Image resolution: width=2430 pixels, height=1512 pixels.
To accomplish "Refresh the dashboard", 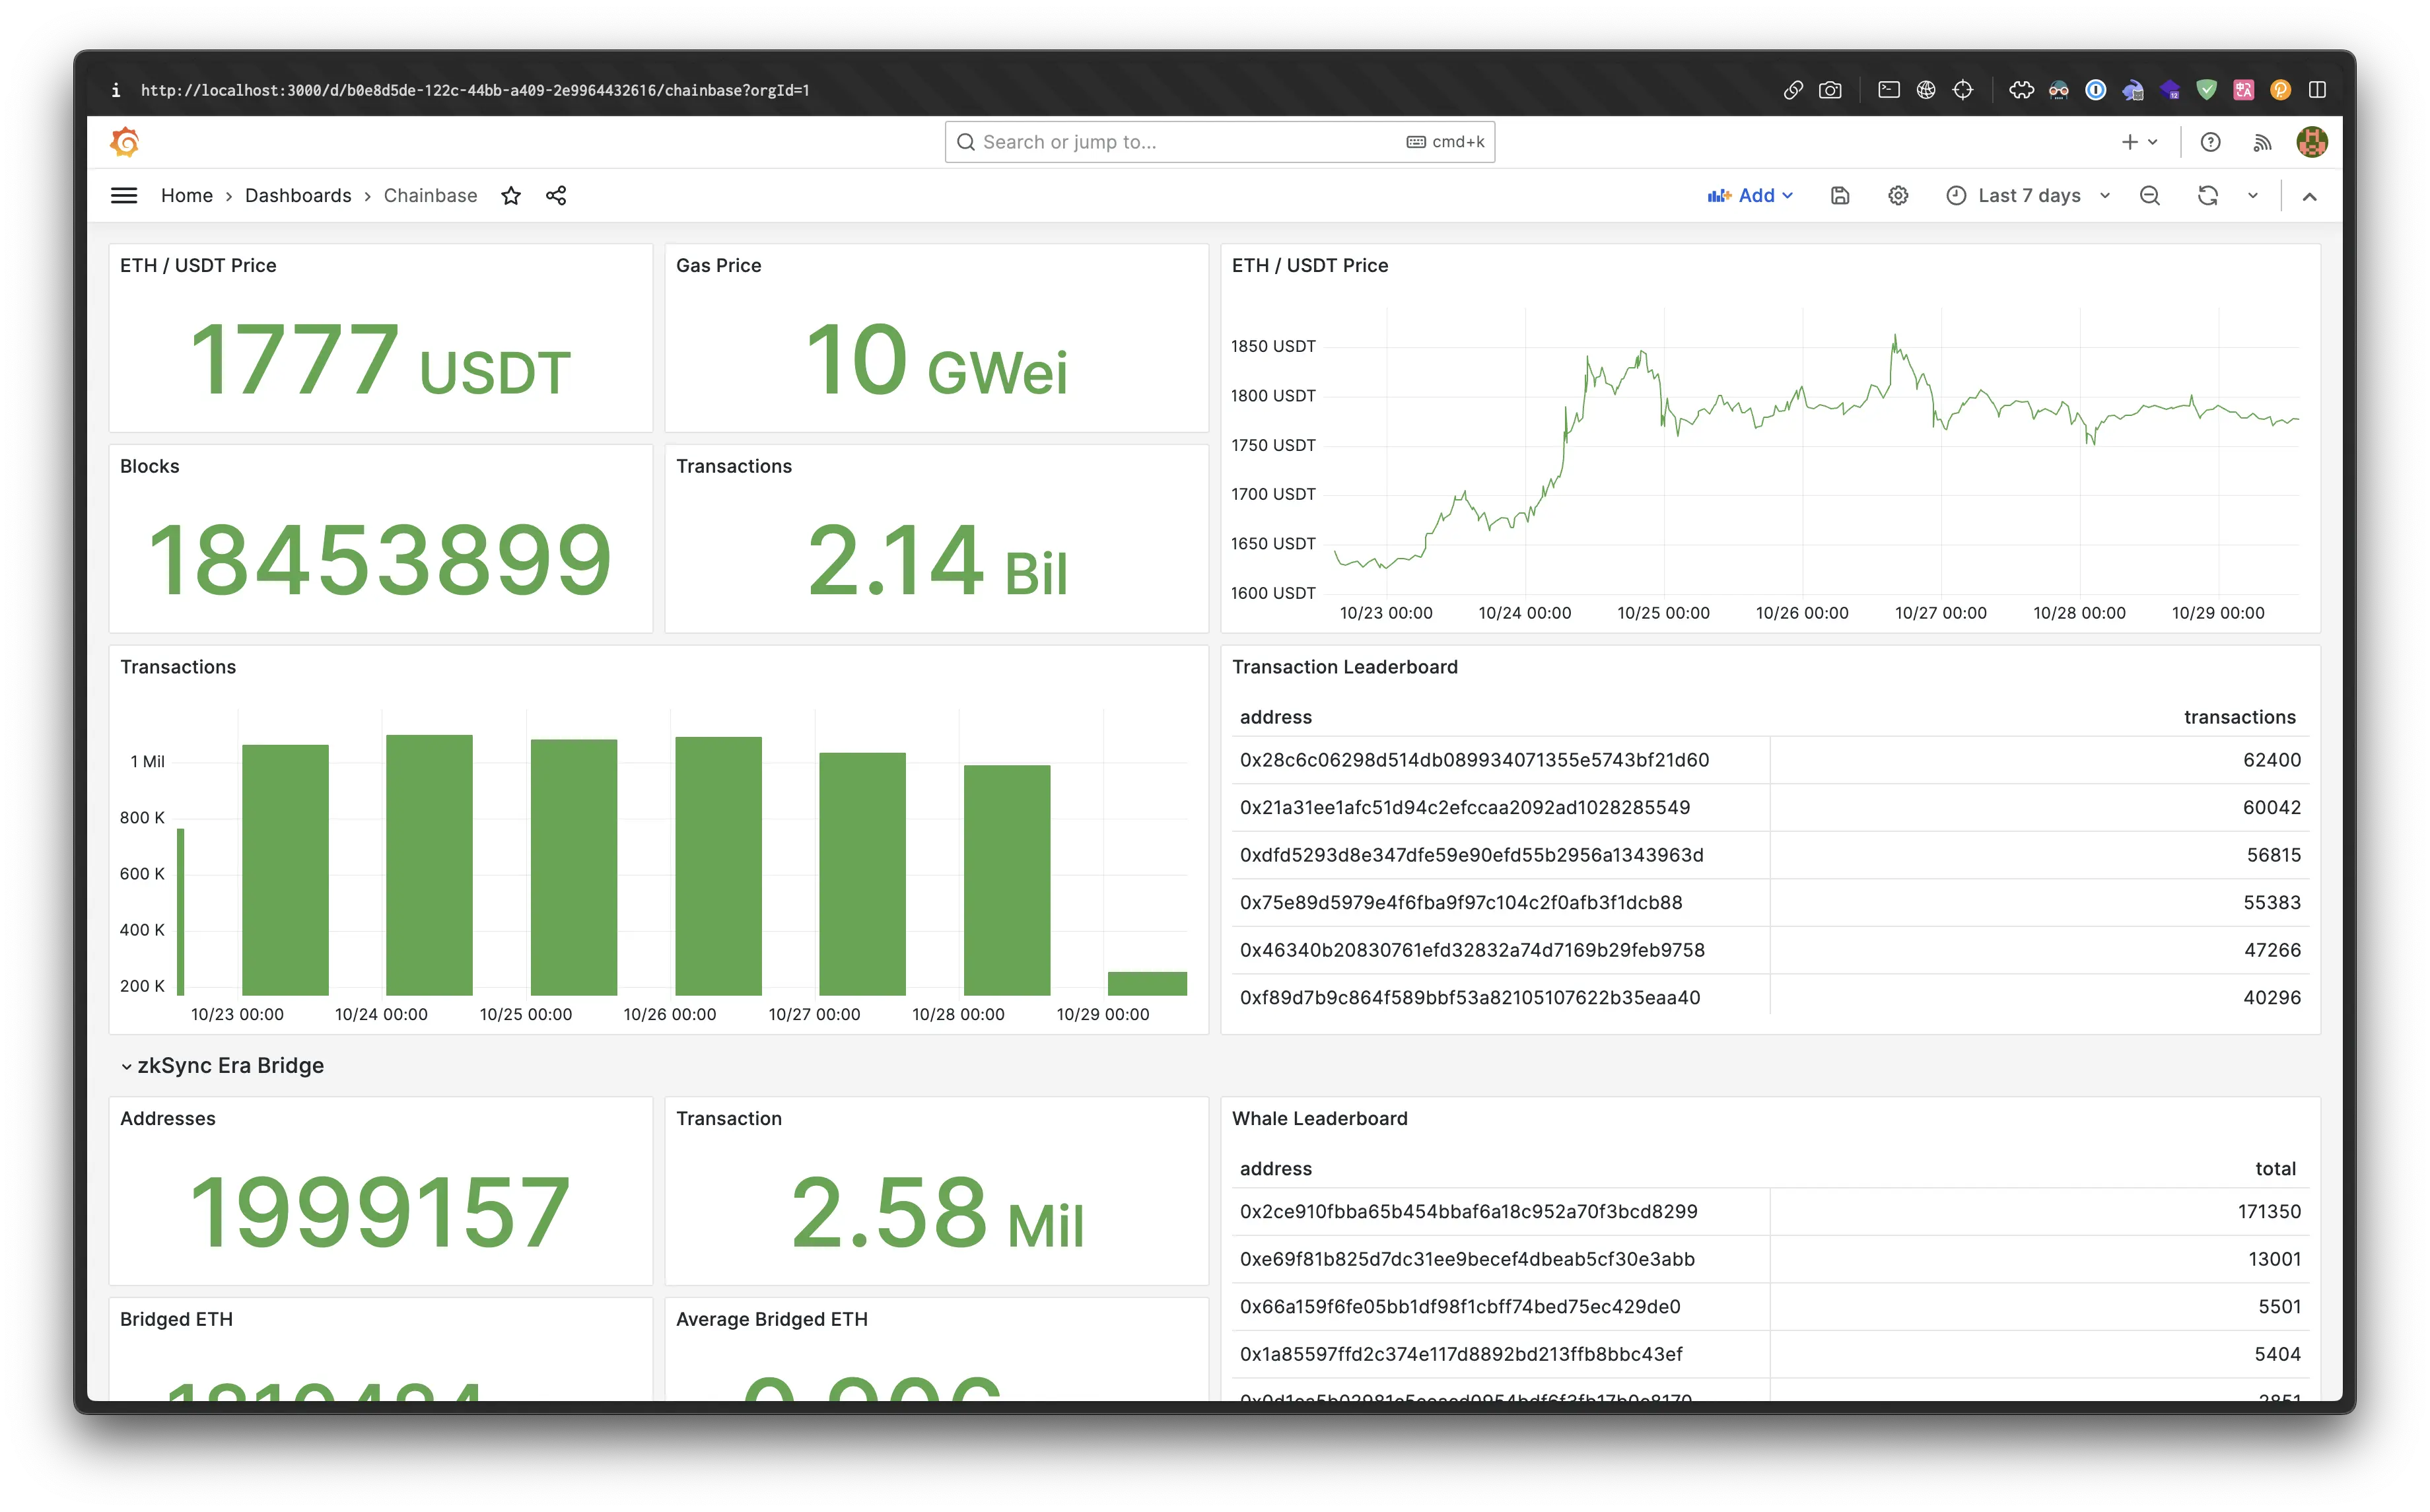I will click(x=2208, y=196).
